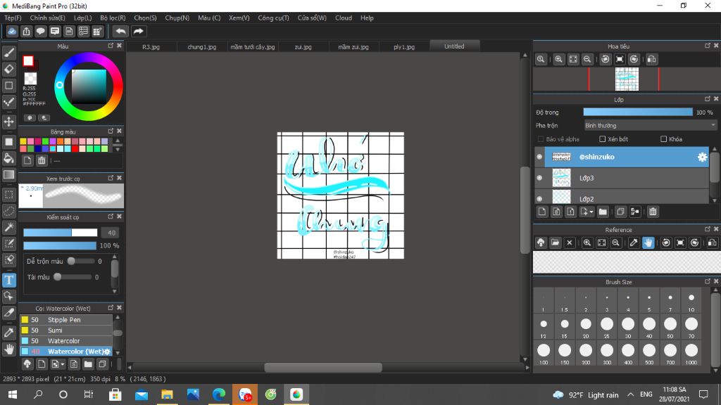Open File Explorer from taskbar

tap(167, 394)
